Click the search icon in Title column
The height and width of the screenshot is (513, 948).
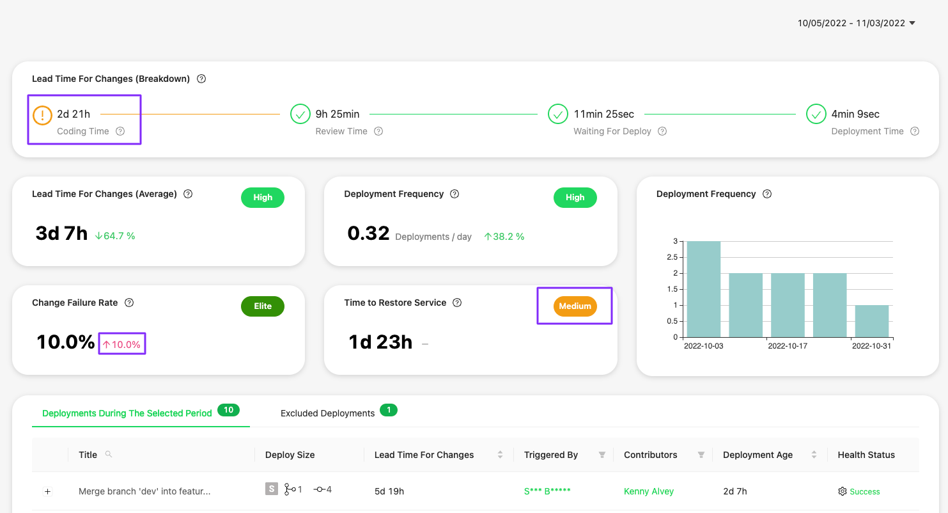[x=109, y=454]
